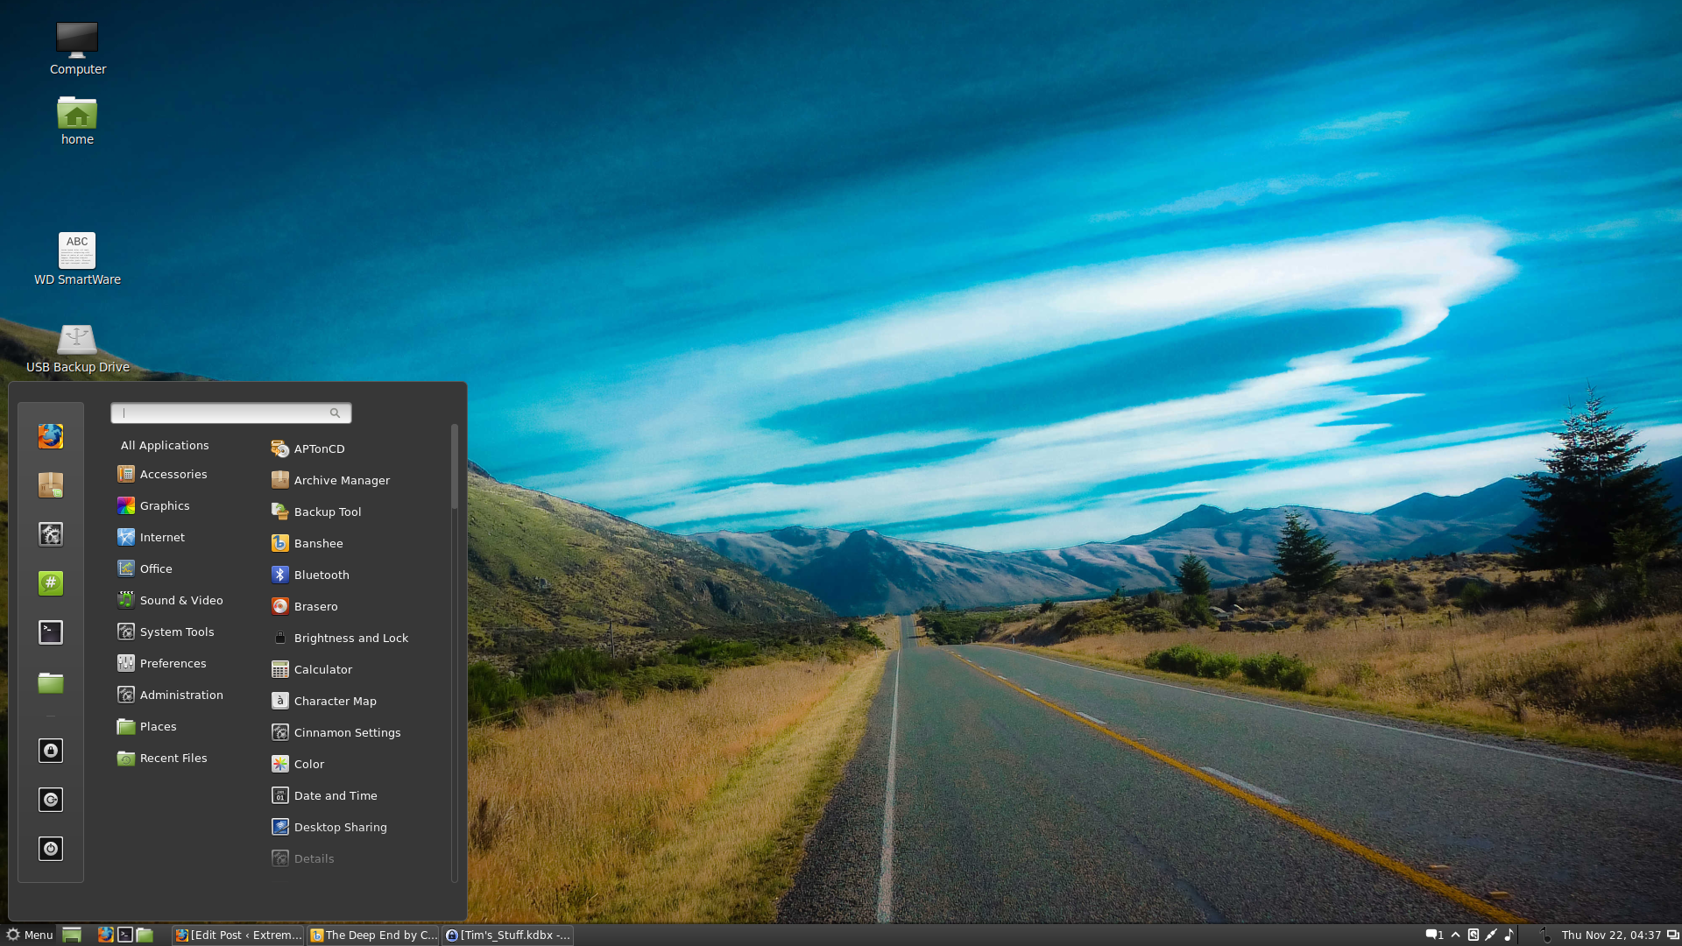Open the Archive Manager application
Viewport: 1682px width, 946px height.
tap(341, 479)
